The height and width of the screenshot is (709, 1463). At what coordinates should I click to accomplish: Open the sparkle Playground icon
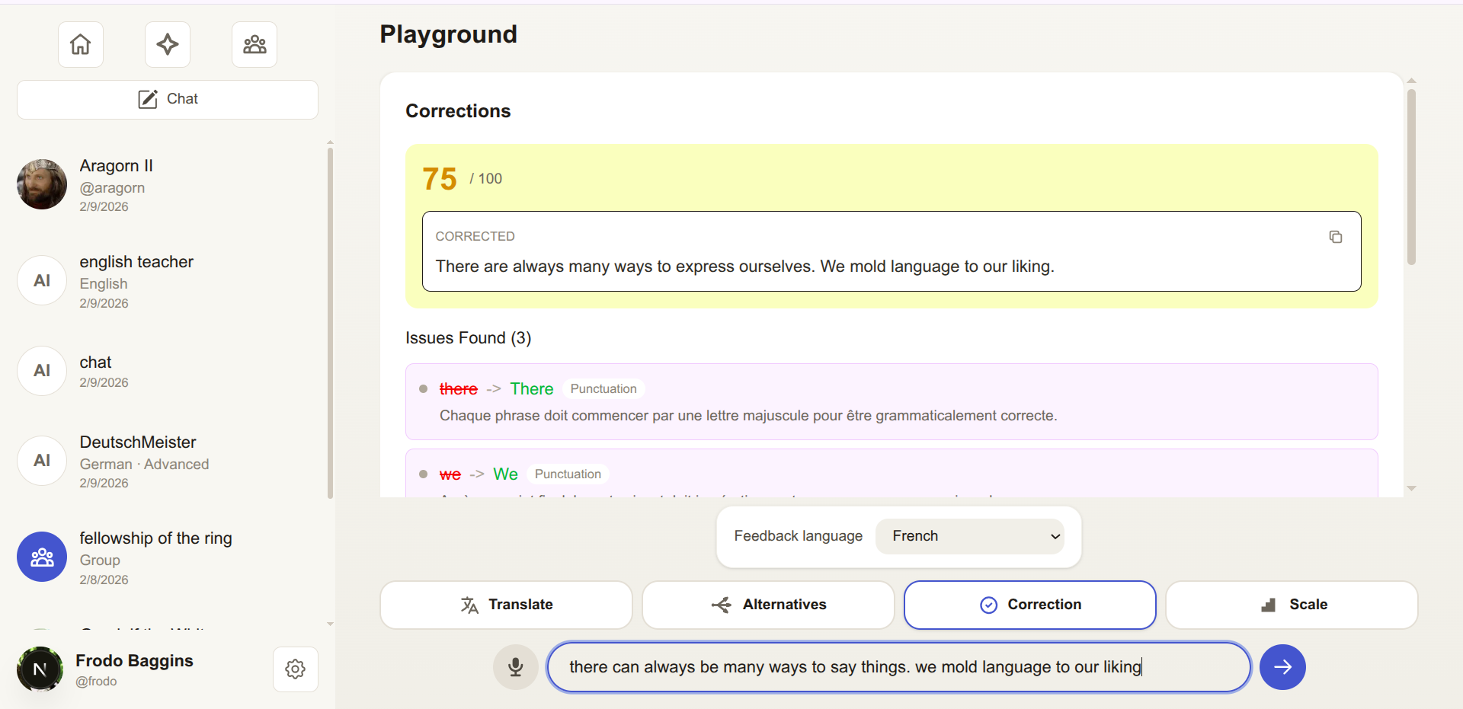168,45
